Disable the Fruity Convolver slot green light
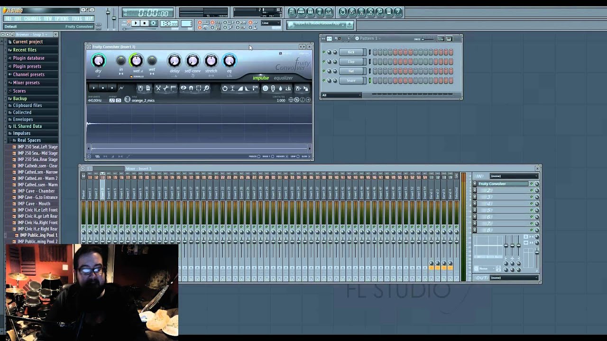Screen dimensions: 607x341 (532, 184)
